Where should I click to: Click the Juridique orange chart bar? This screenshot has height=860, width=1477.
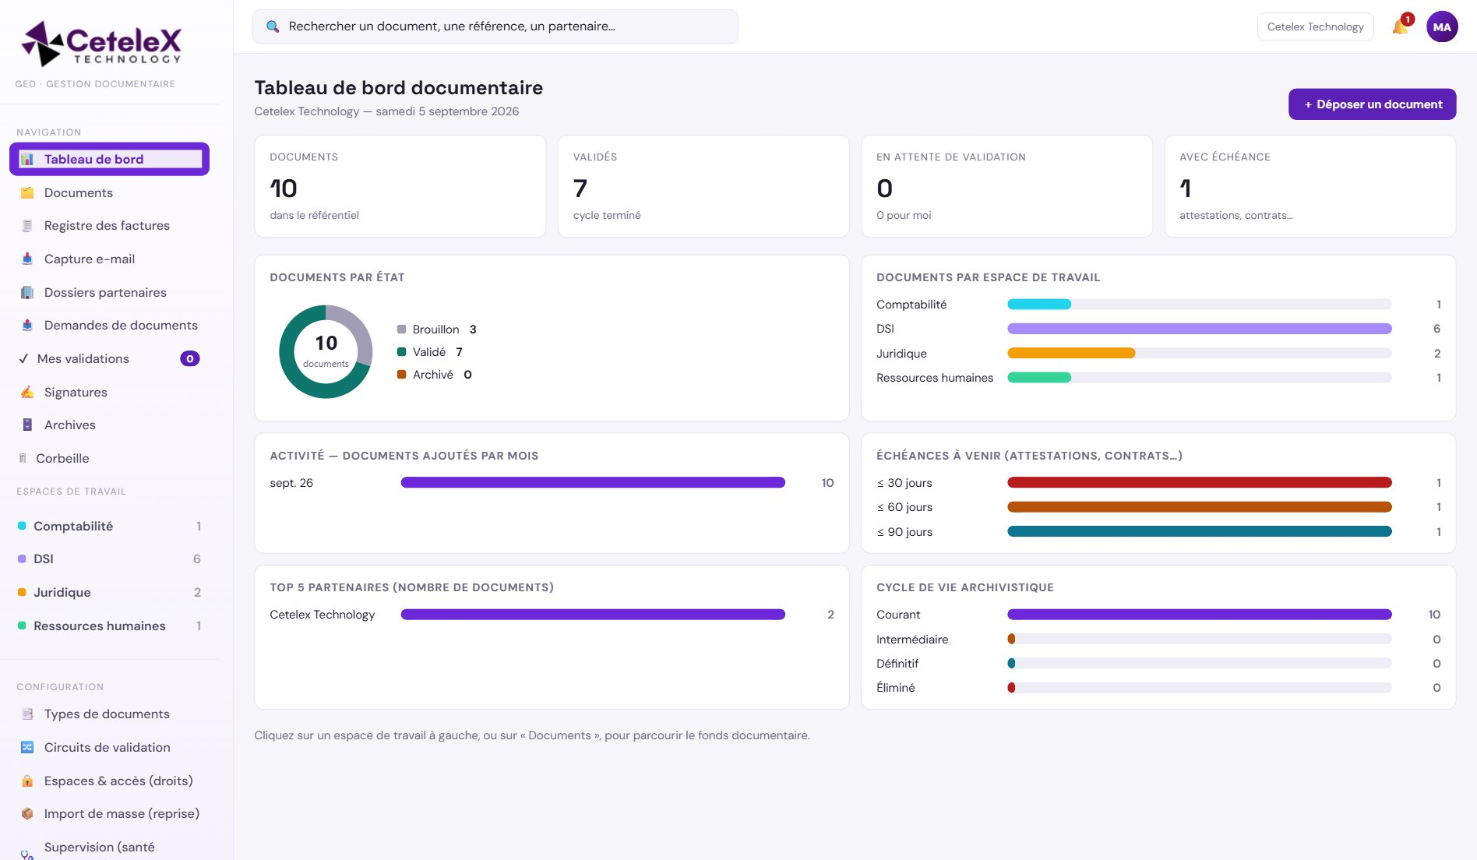point(1071,354)
